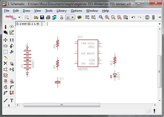
Task: Click the red STOP icon
Action: (x=147, y=17)
